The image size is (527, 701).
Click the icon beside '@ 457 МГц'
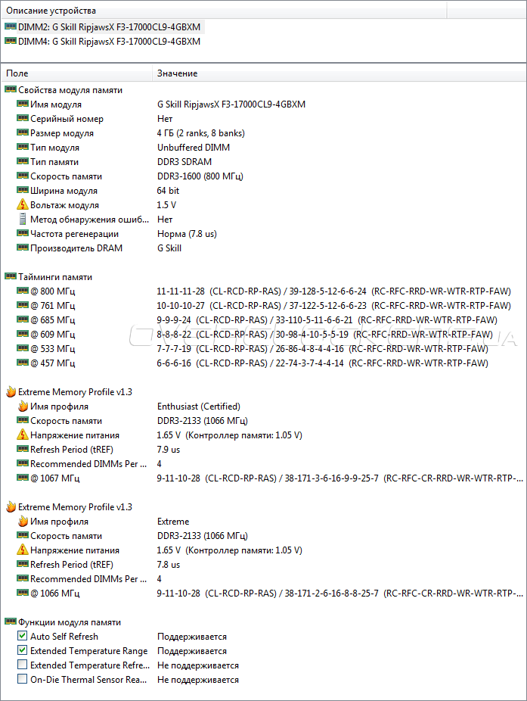point(23,362)
